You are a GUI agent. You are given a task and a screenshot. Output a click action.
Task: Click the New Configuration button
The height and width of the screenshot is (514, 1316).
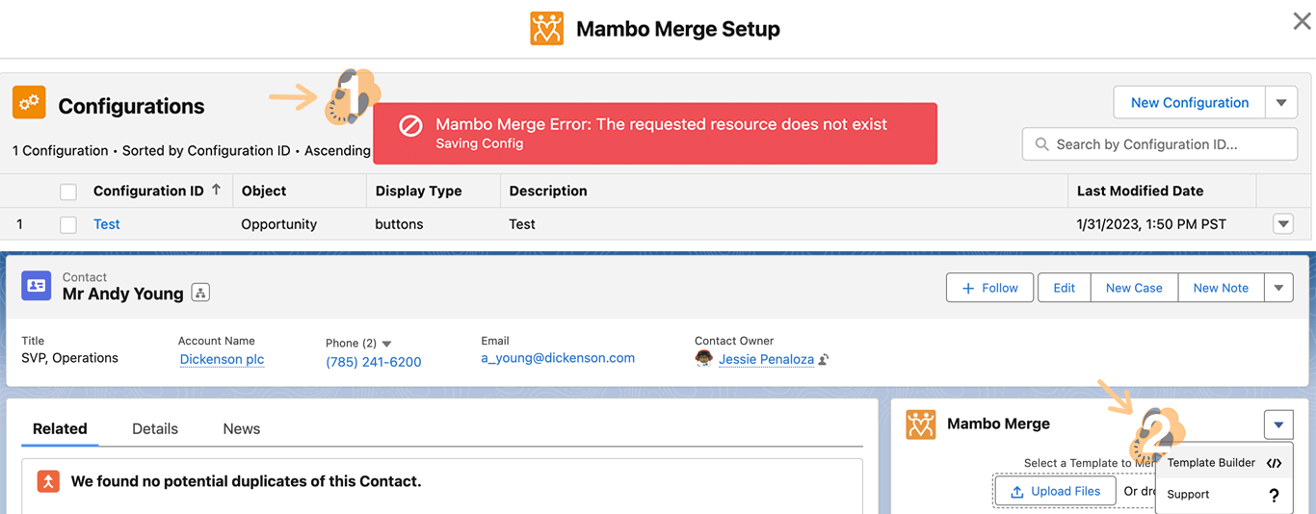point(1189,103)
